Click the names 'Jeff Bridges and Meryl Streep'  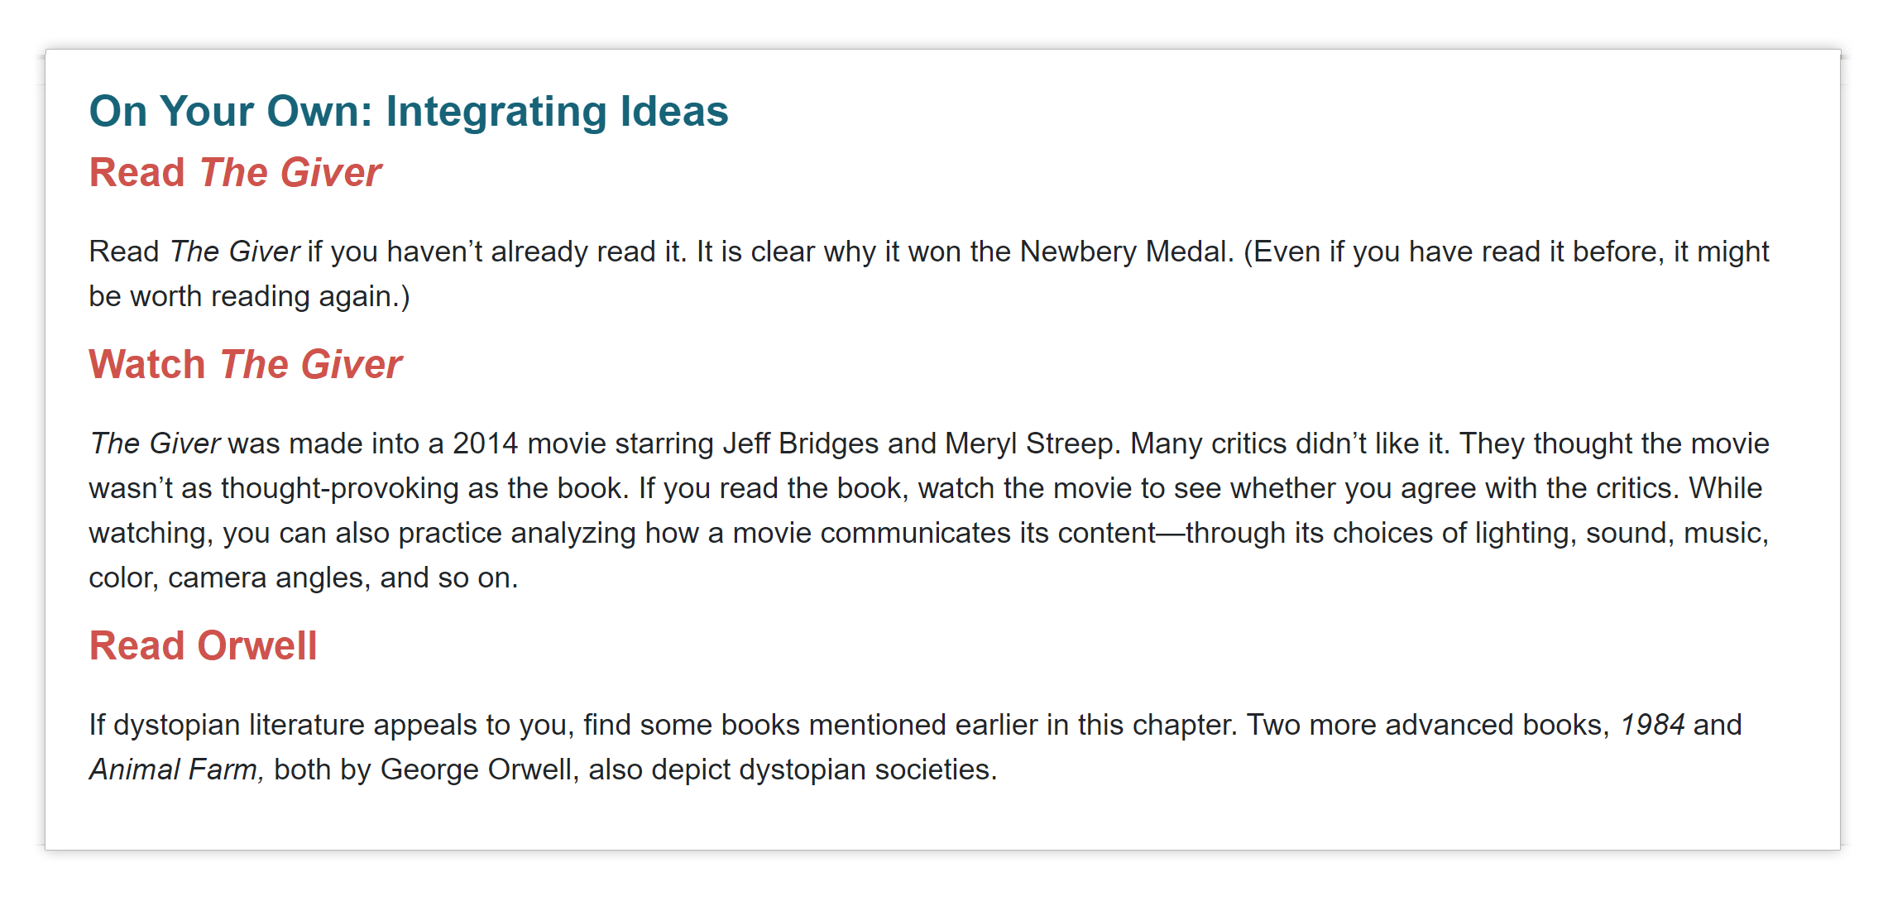pyautogui.click(x=921, y=443)
